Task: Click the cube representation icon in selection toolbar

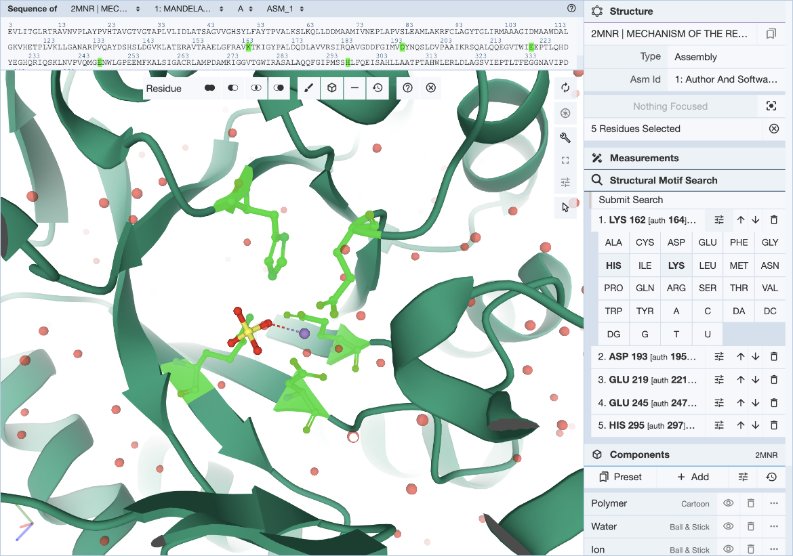Action: click(331, 88)
